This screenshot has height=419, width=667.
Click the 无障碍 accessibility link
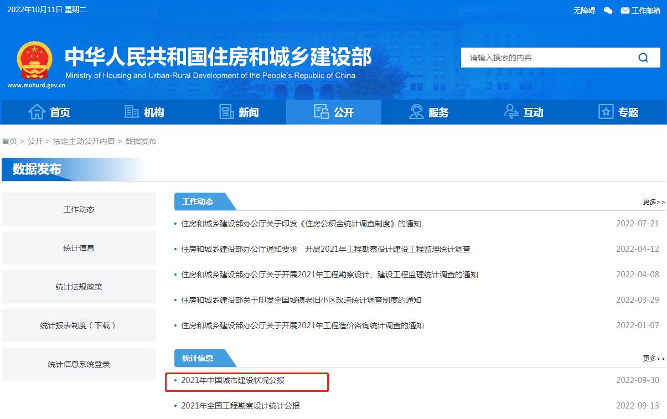pos(584,11)
